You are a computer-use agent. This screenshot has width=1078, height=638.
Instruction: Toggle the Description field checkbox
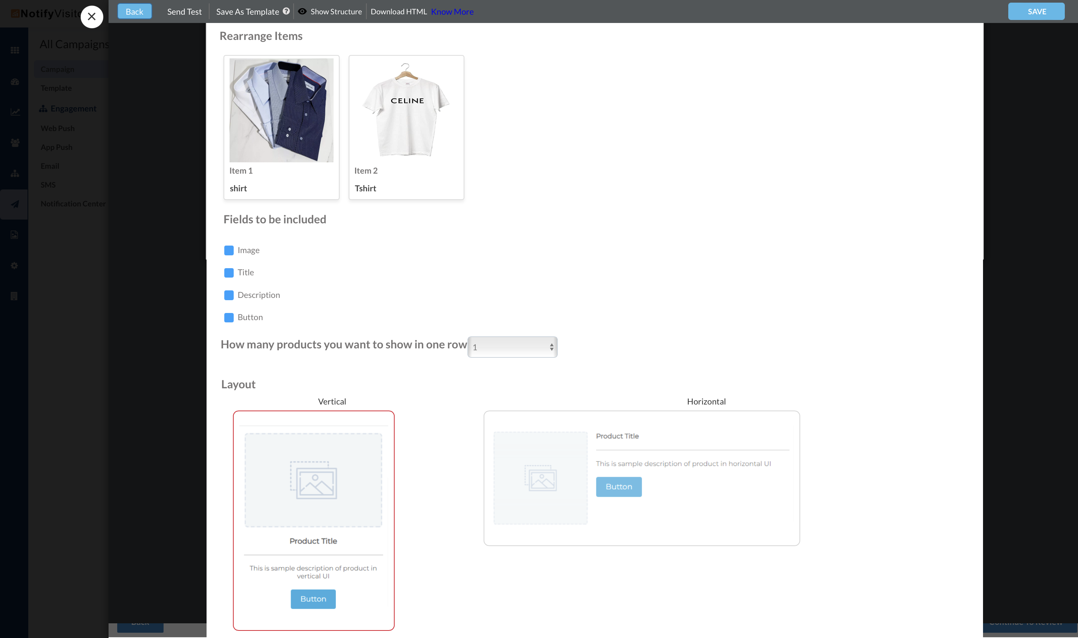[229, 295]
